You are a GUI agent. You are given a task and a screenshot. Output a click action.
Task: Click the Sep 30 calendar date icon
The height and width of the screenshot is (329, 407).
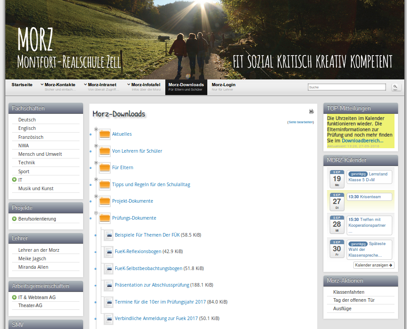pos(337,249)
